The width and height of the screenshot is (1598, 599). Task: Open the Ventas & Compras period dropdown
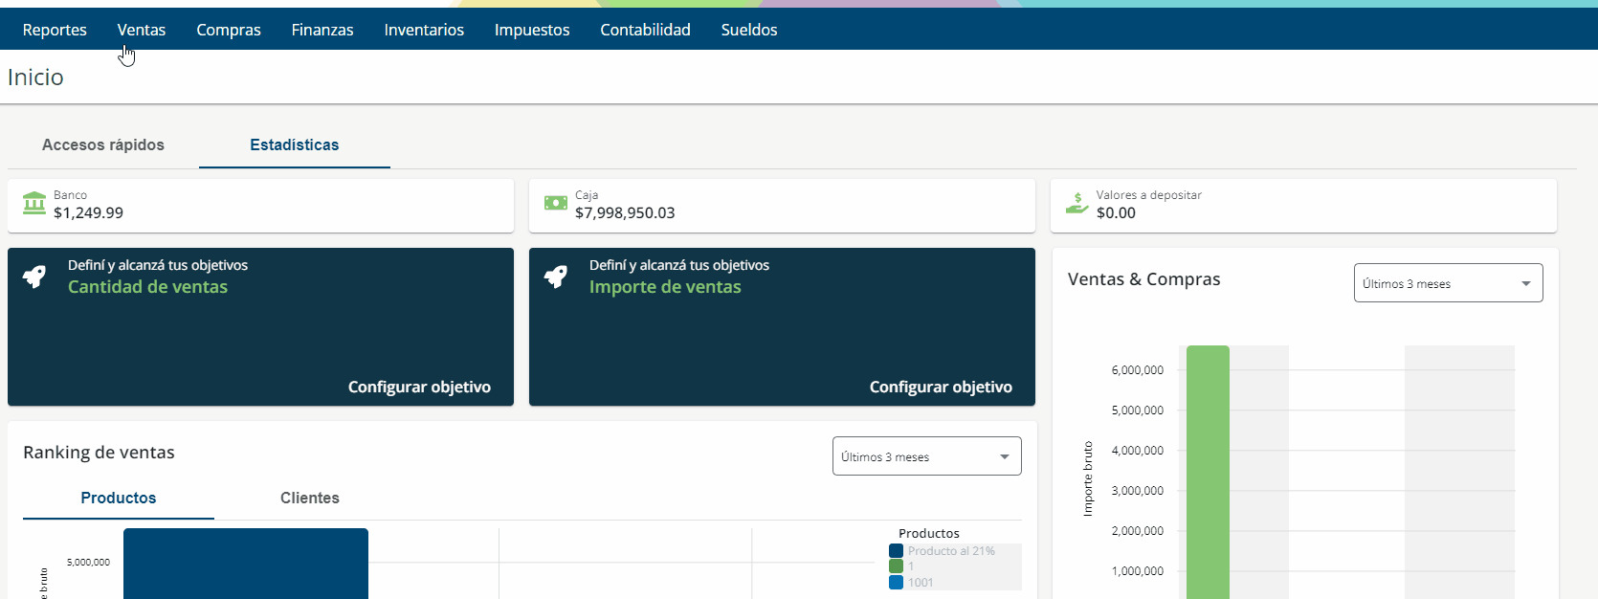(x=1449, y=283)
